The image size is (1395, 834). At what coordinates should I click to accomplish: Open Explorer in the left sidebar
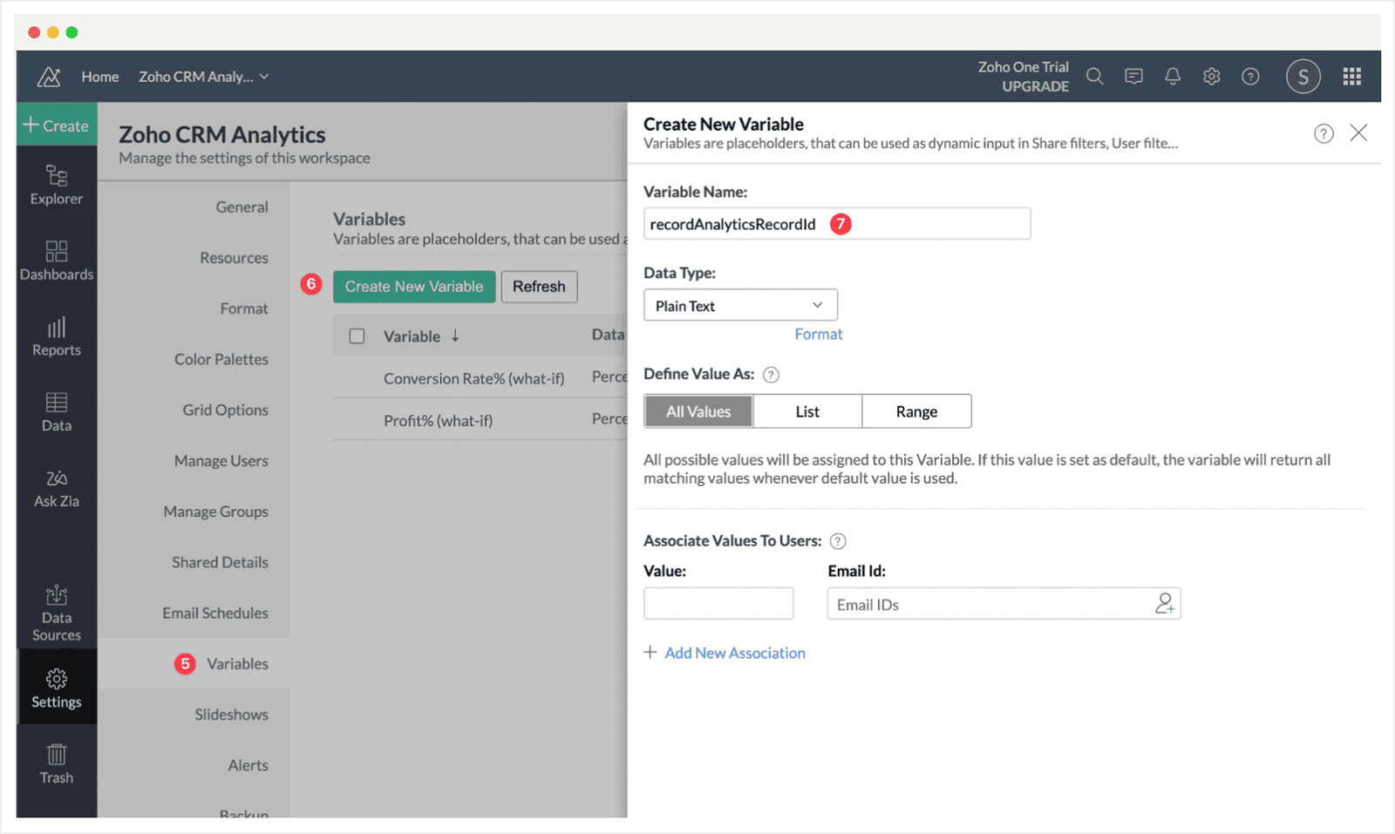[x=57, y=185]
